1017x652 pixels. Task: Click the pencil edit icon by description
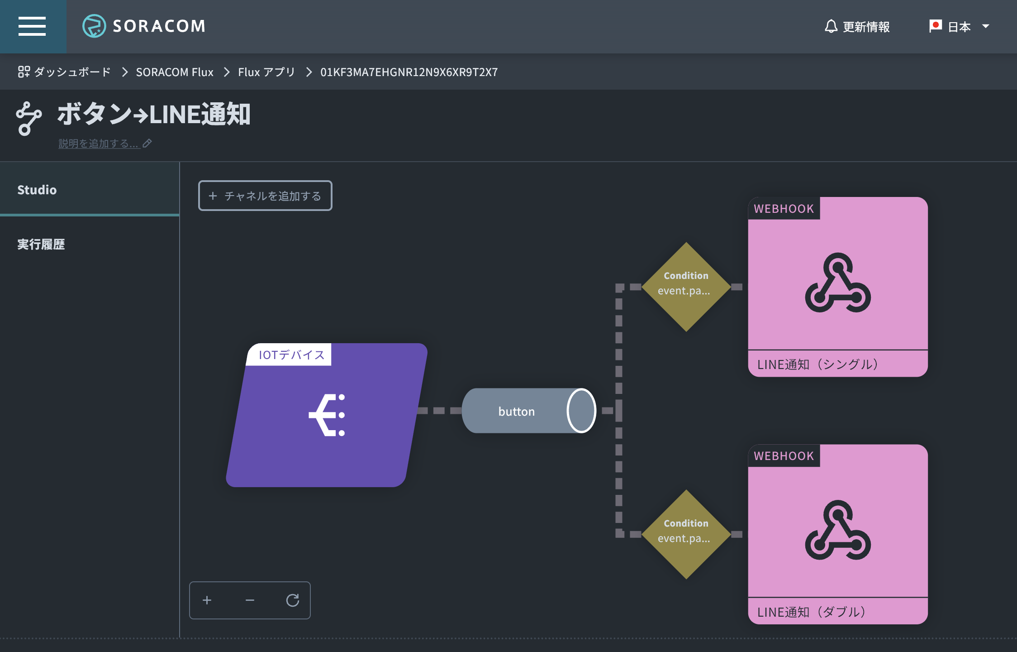(x=147, y=144)
